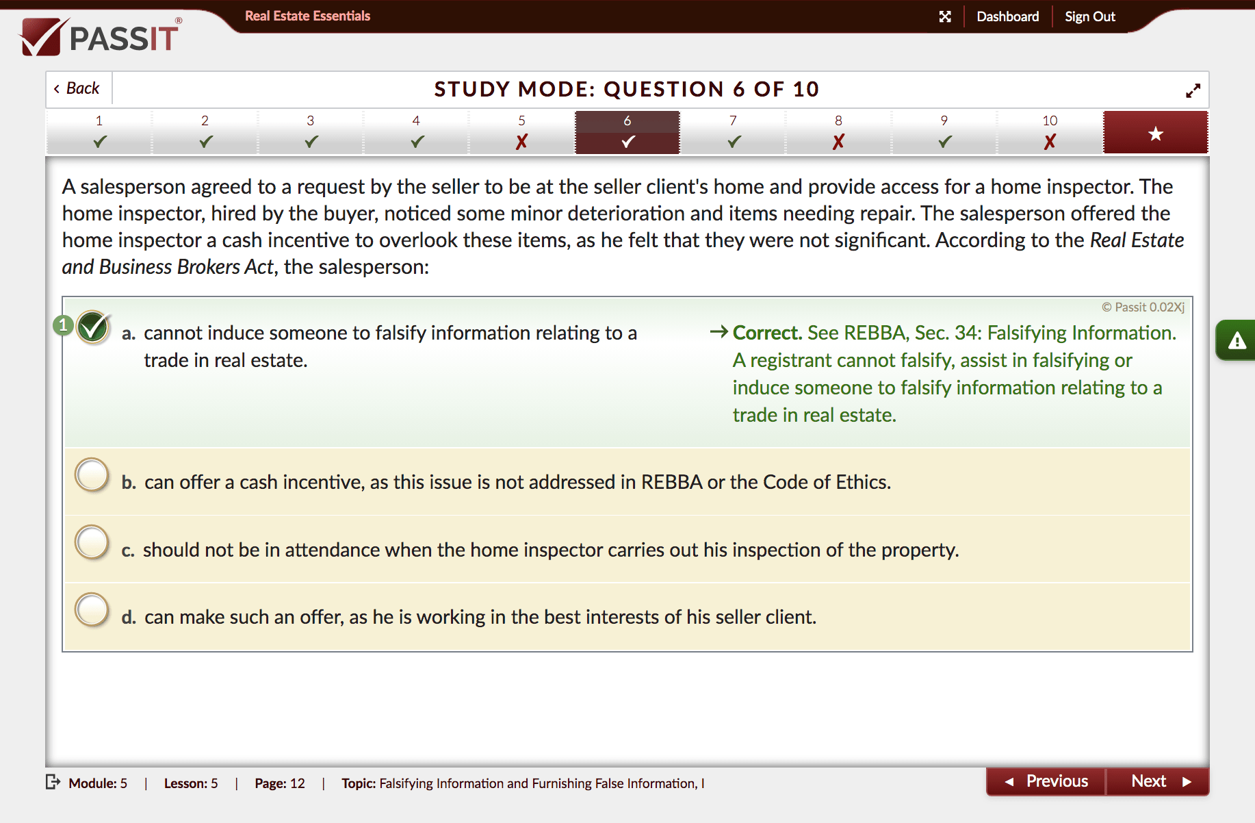Open question 10 tab

pos(1050,132)
